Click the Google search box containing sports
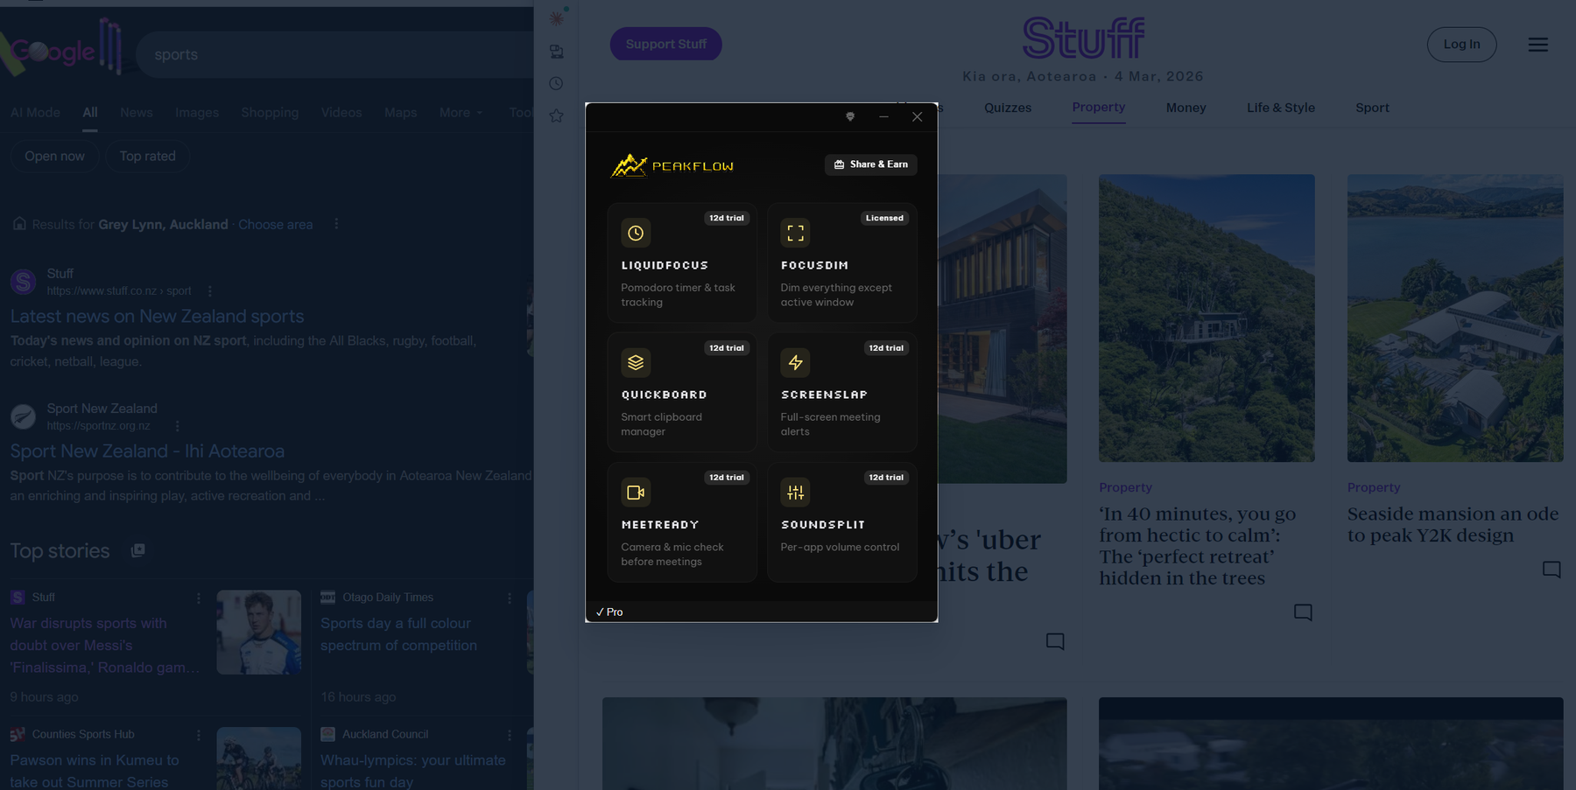The image size is (1576, 790). (333, 54)
